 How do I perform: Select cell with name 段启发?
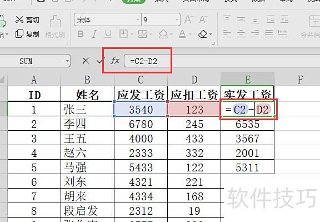point(87,210)
